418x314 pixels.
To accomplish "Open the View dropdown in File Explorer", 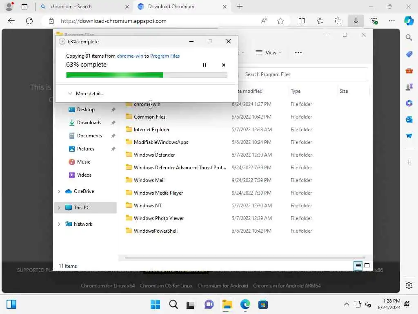I will (x=269, y=53).
